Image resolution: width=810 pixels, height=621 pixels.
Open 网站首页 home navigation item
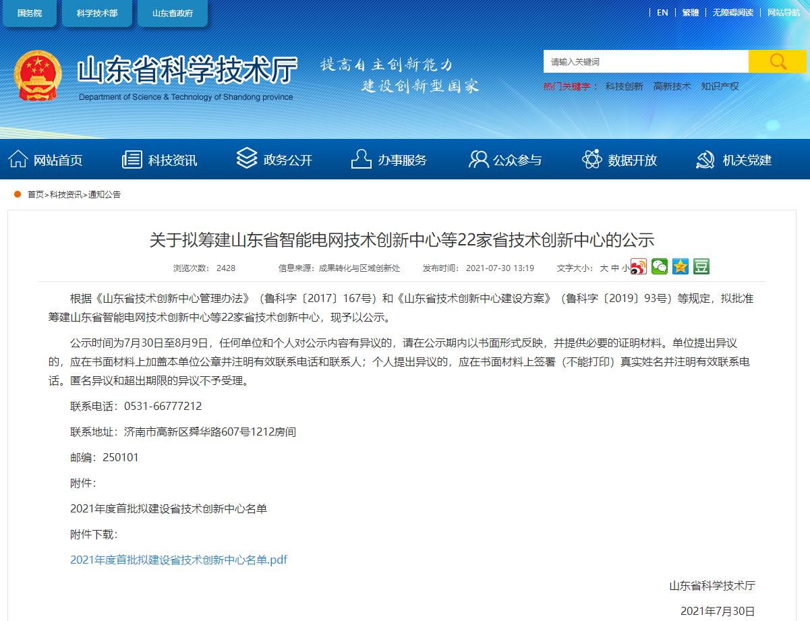click(45, 160)
